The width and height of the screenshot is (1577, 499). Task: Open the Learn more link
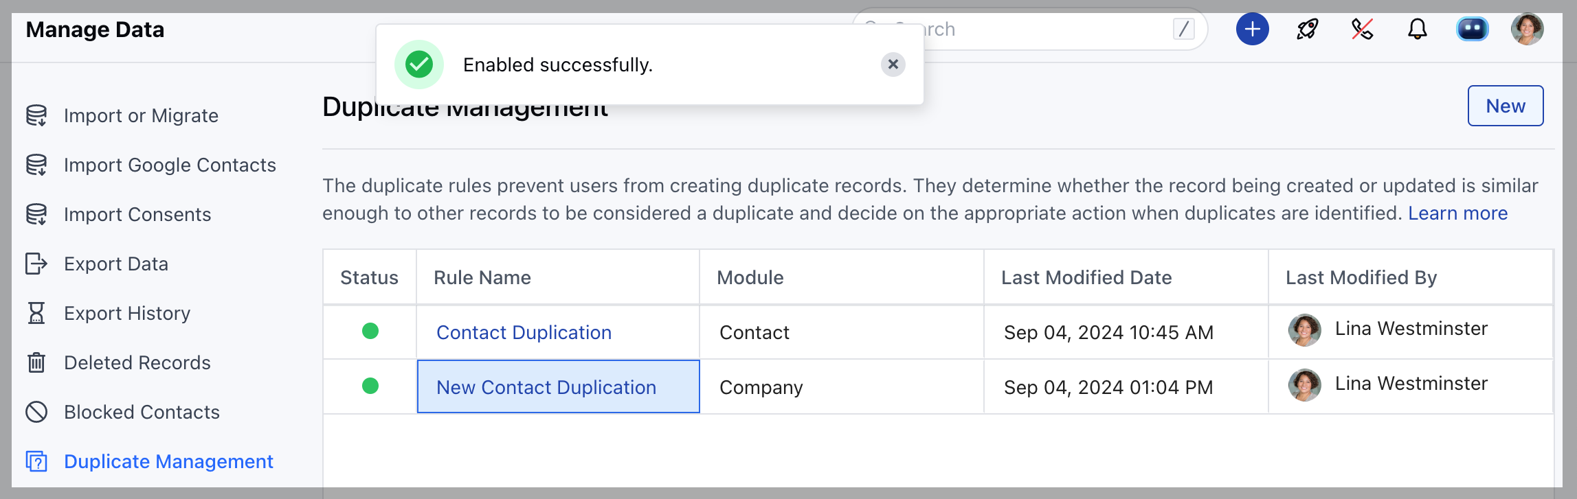pyautogui.click(x=1457, y=213)
